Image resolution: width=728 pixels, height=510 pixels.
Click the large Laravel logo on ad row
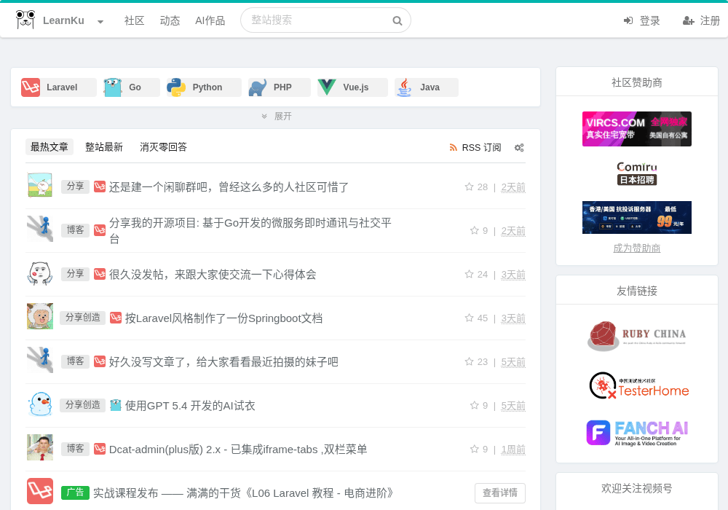40,491
